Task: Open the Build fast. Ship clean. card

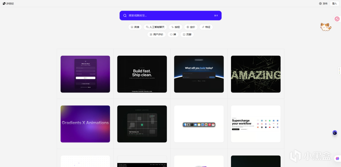Action: [x=142, y=74]
